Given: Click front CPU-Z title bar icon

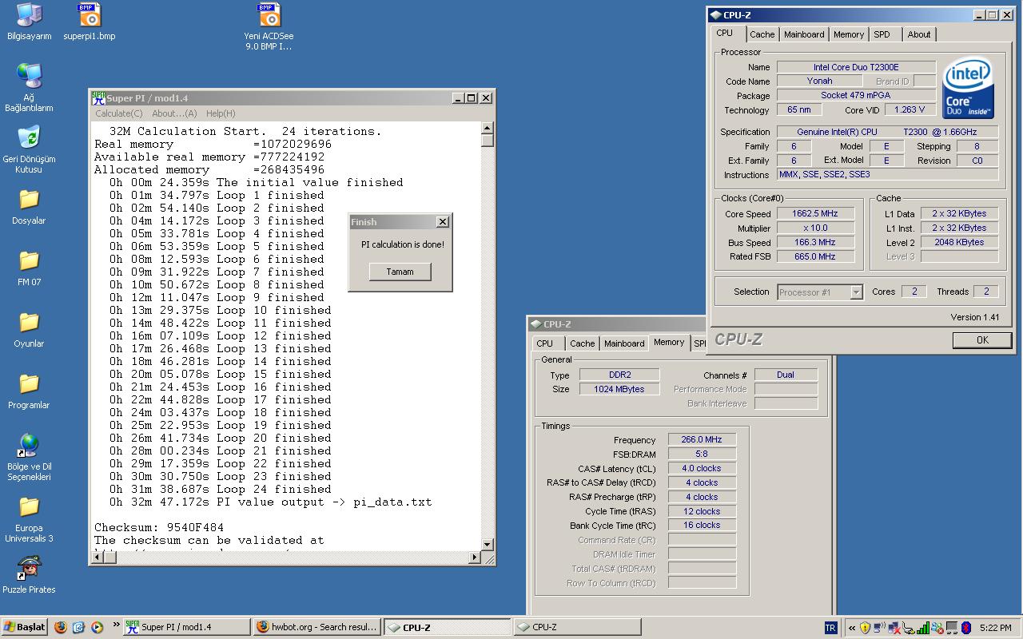Looking at the screenshot, I should [716, 14].
